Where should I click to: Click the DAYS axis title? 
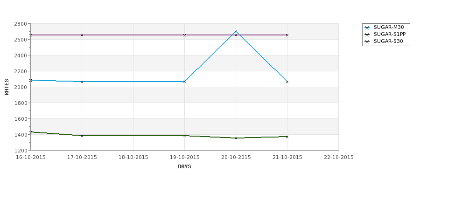(184, 167)
